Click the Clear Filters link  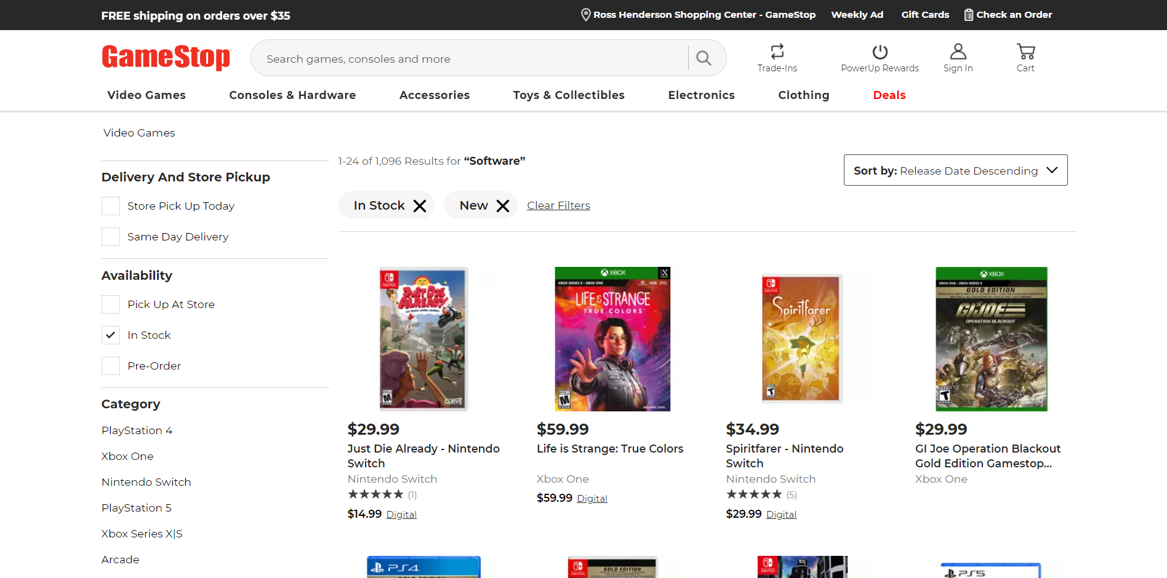[x=558, y=205]
